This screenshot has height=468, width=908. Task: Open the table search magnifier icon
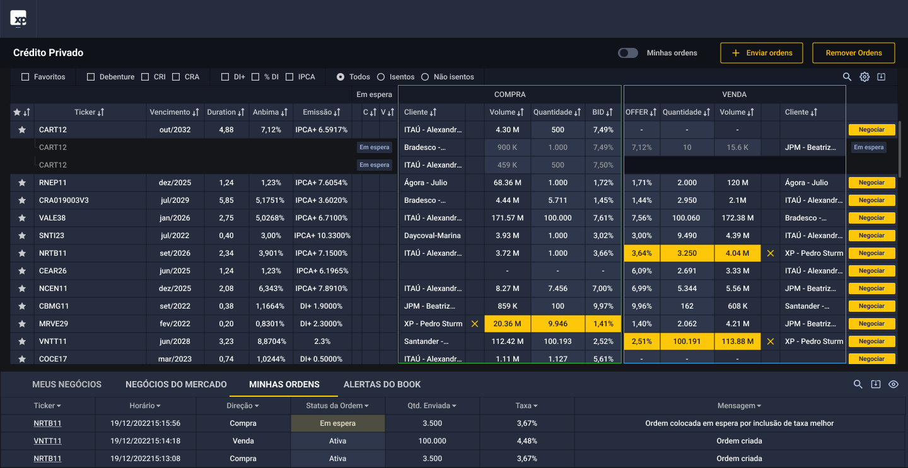[847, 77]
